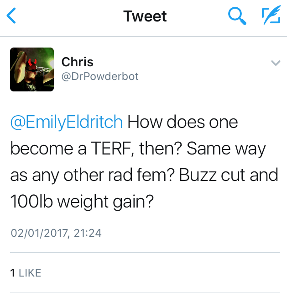This screenshot has width=287, height=293.
Task: Compose a new tweet with feather icon
Action: coord(270,16)
